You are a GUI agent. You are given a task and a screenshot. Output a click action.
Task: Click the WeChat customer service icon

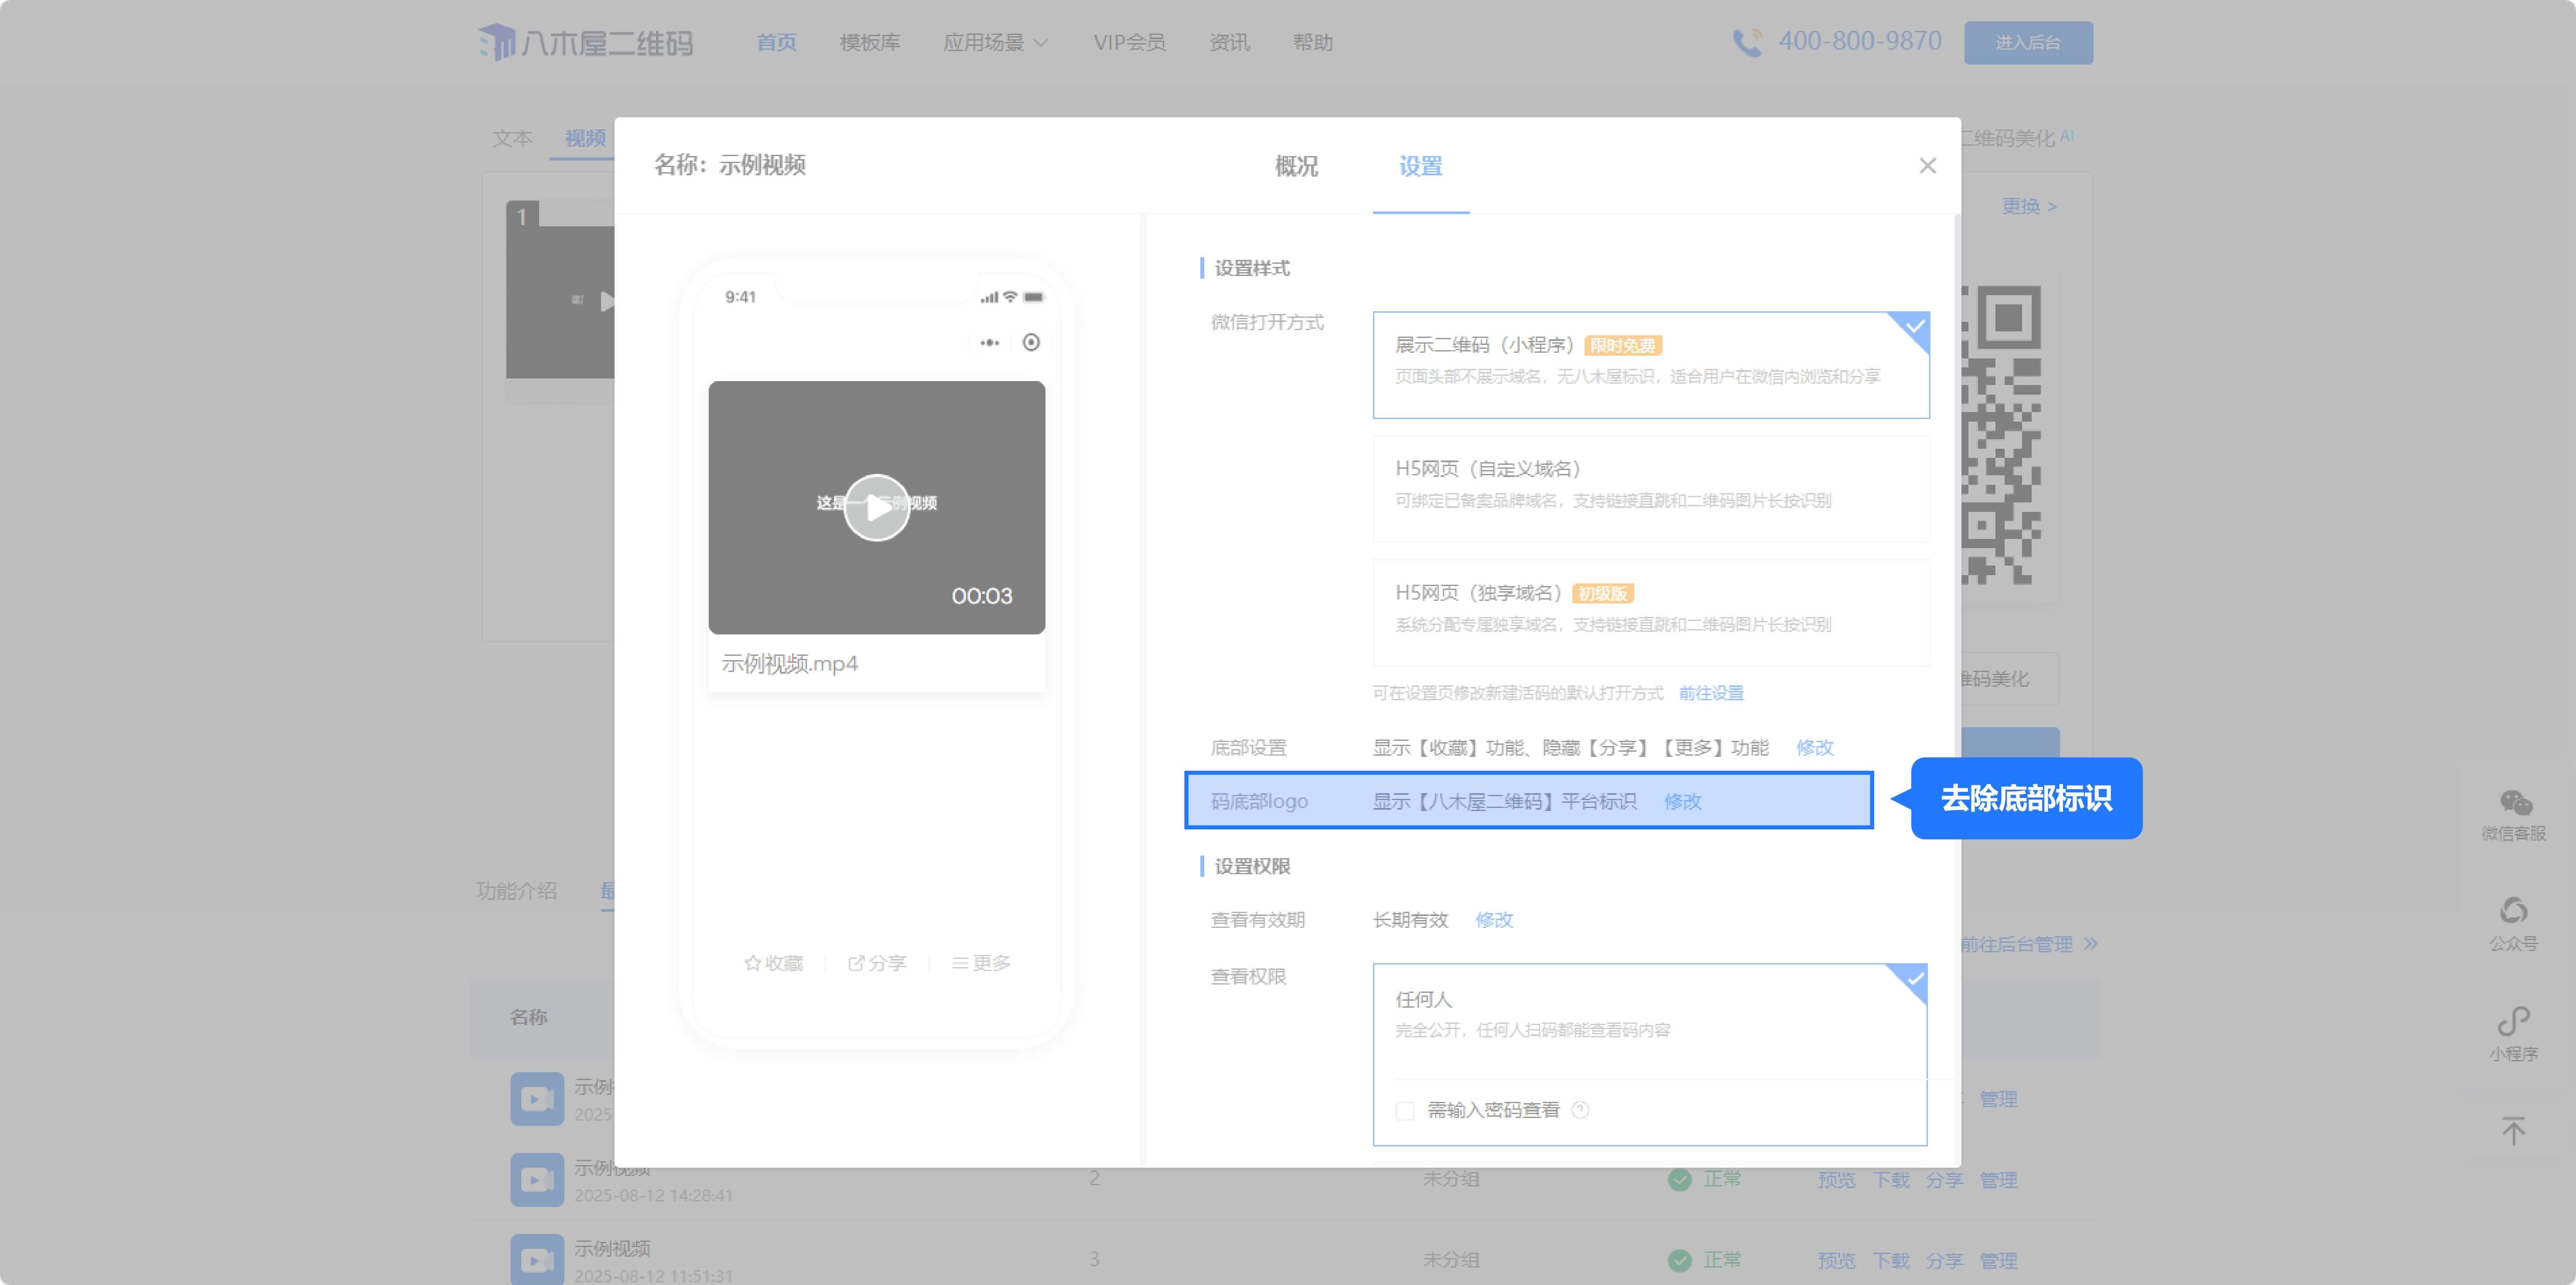pyautogui.click(x=2515, y=803)
